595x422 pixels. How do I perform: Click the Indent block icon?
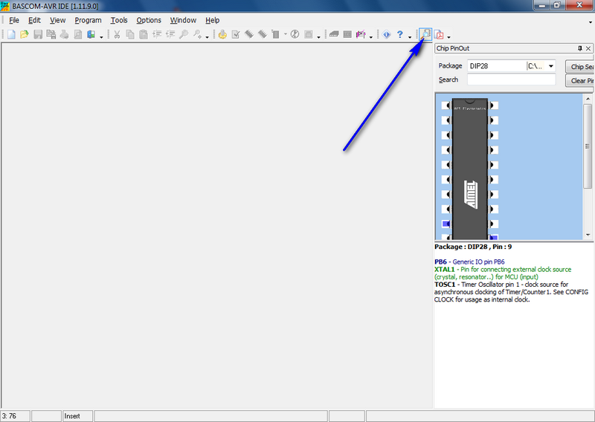[x=157, y=34]
